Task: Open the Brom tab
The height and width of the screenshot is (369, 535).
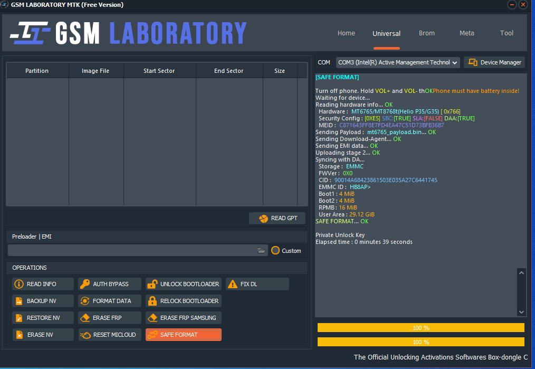Action: (426, 33)
